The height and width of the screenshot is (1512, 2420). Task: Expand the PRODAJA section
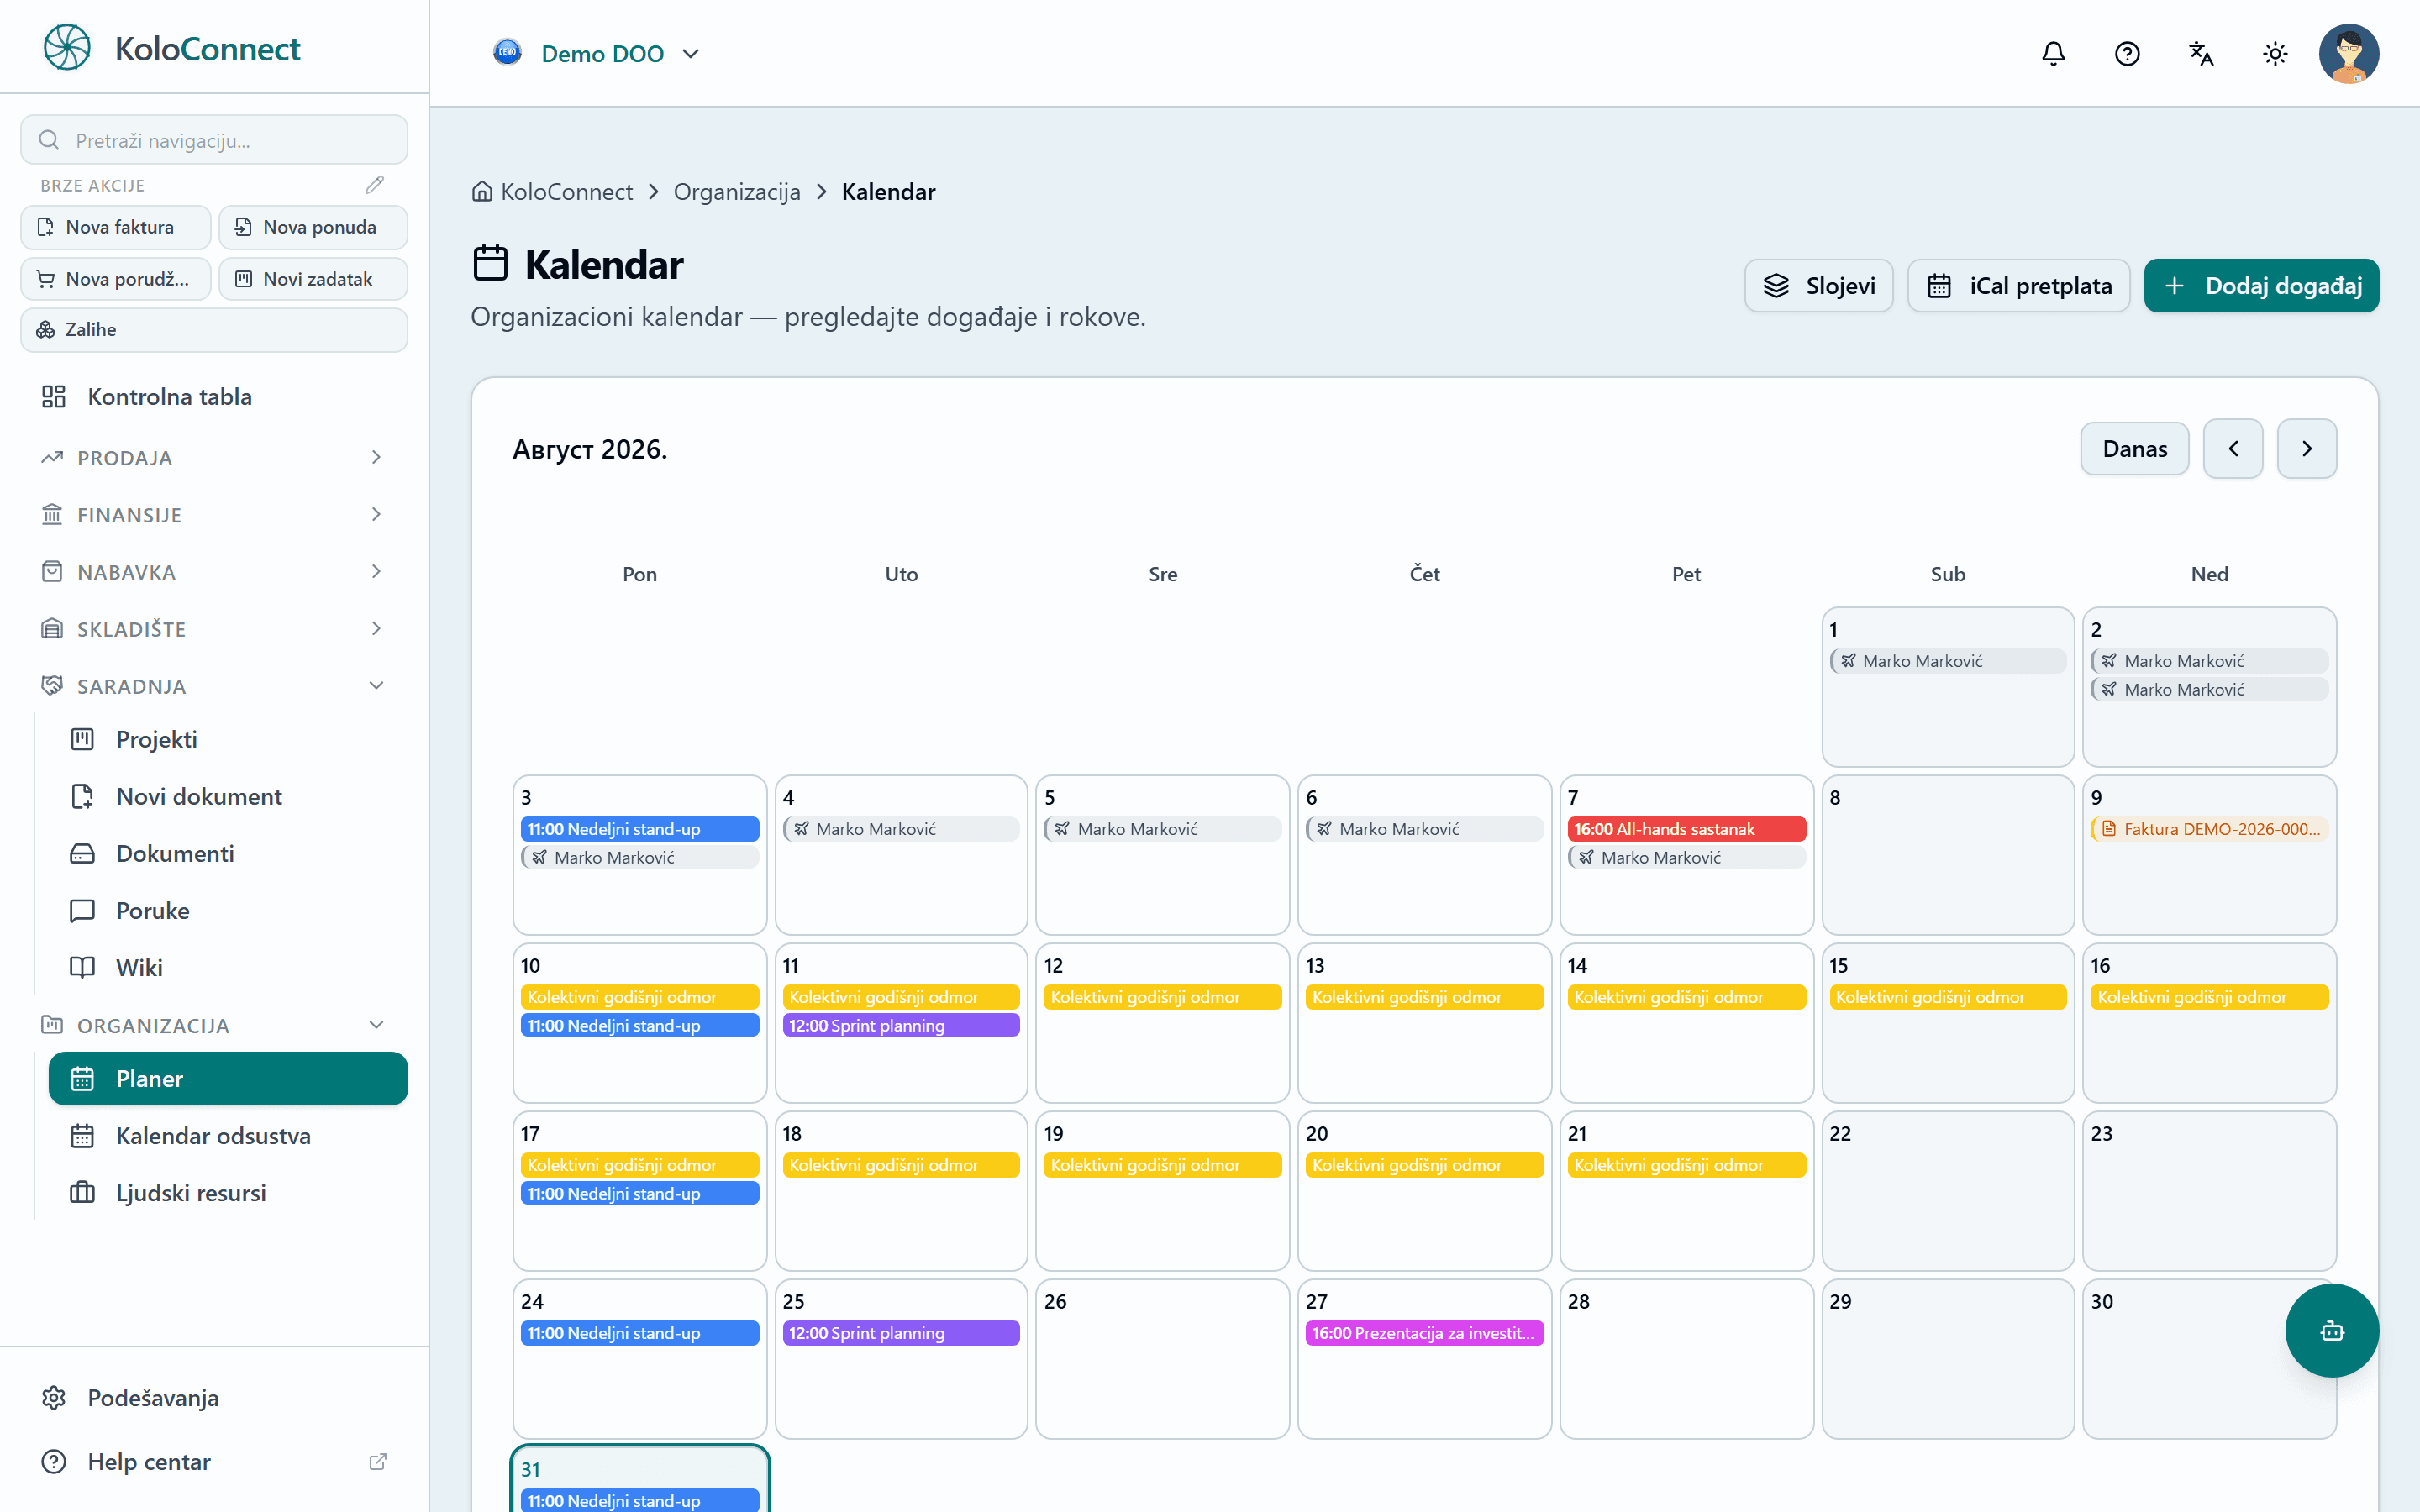click(214, 457)
